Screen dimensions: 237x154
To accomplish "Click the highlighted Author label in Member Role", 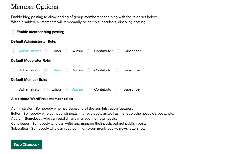I will [x=78, y=89].
